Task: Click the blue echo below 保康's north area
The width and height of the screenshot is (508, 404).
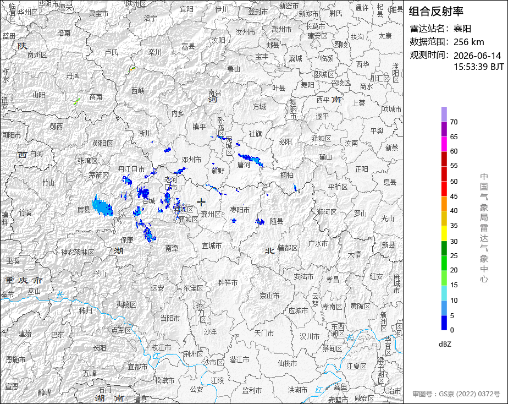Action: coord(148,233)
